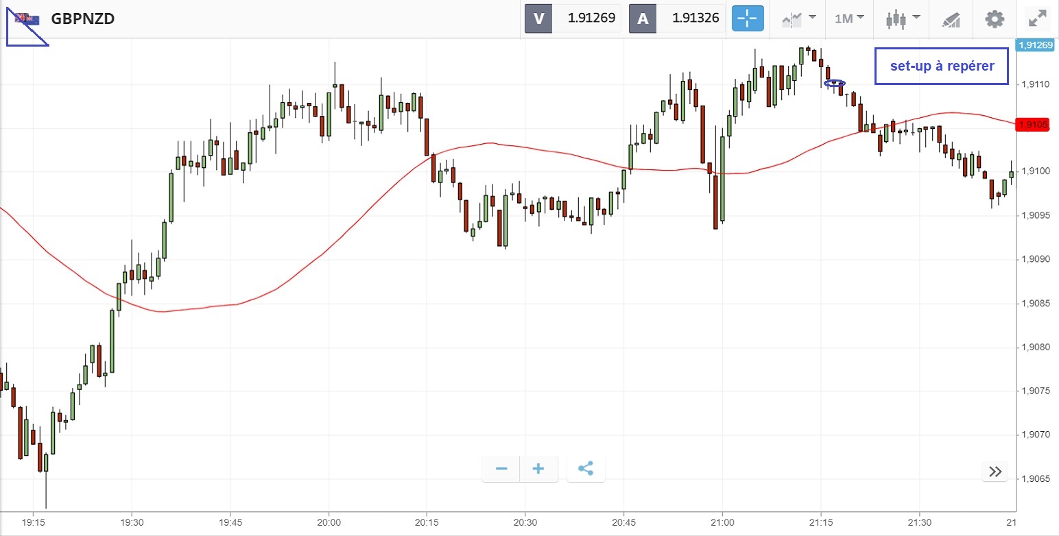This screenshot has width=1059, height=536.
Task: Open the drawing tools pencil icon
Action: click(x=951, y=19)
